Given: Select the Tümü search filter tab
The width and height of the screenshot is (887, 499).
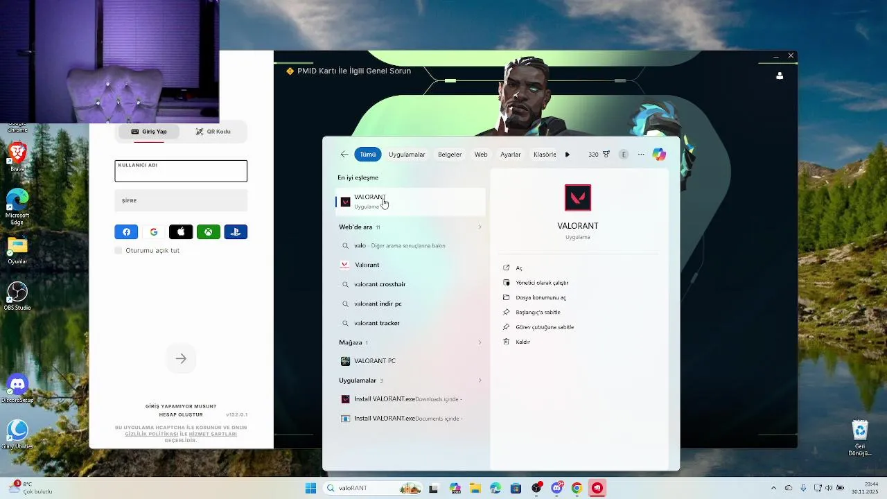Looking at the screenshot, I should click(368, 155).
